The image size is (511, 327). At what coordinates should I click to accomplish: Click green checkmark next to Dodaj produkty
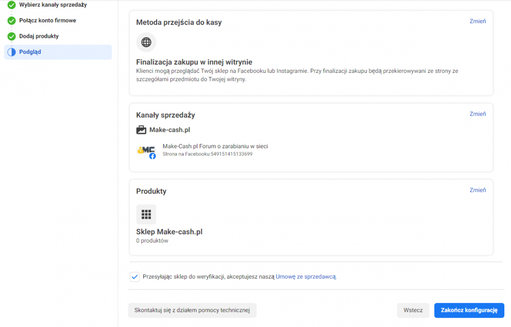click(x=11, y=36)
